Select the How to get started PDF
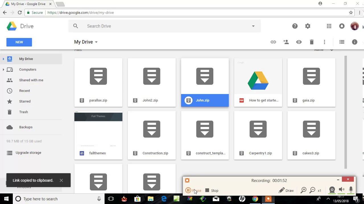The image size is (364, 204). [258, 82]
